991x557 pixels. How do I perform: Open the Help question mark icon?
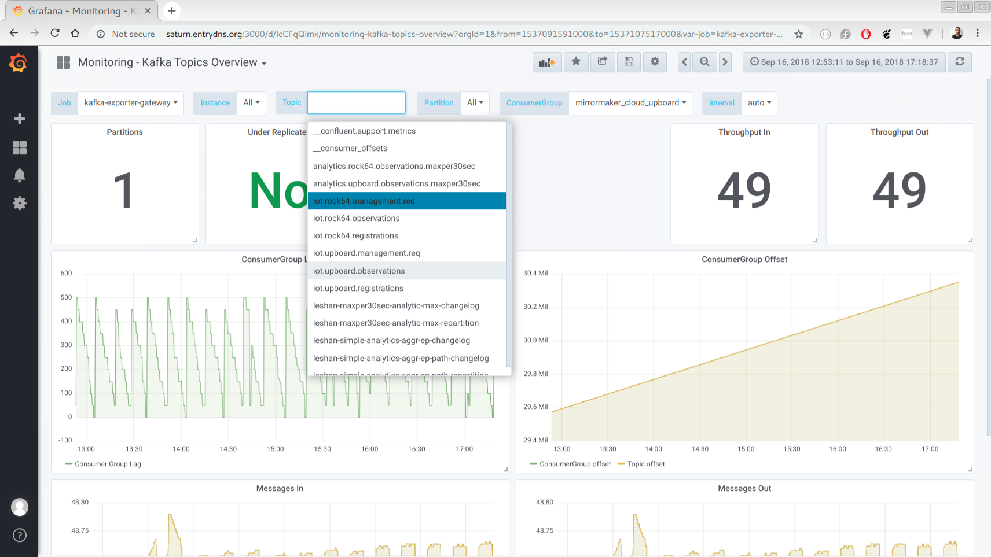pos(20,535)
